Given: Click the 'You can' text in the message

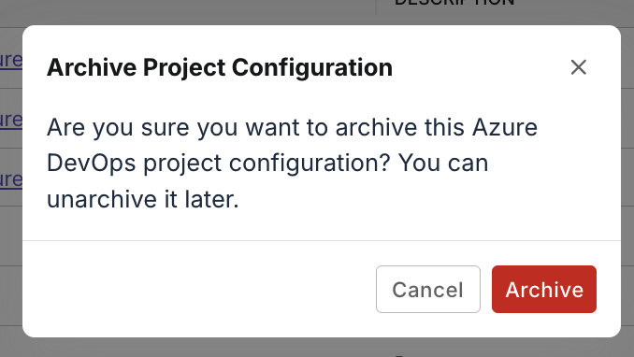Looking at the screenshot, I should click(443, 164).
